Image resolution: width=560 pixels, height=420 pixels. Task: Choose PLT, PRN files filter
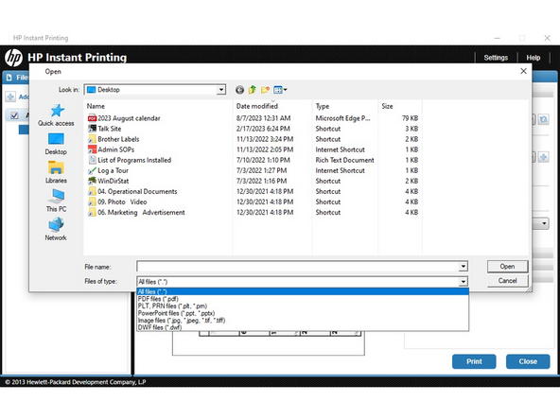(303, 306)
